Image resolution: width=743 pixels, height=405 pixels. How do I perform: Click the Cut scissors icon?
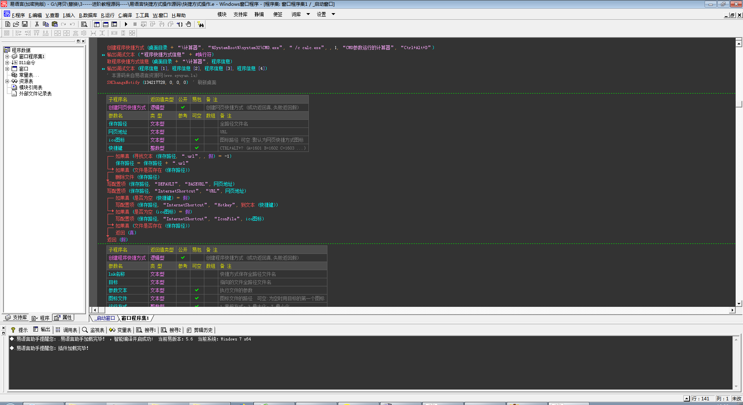[37, 24]
